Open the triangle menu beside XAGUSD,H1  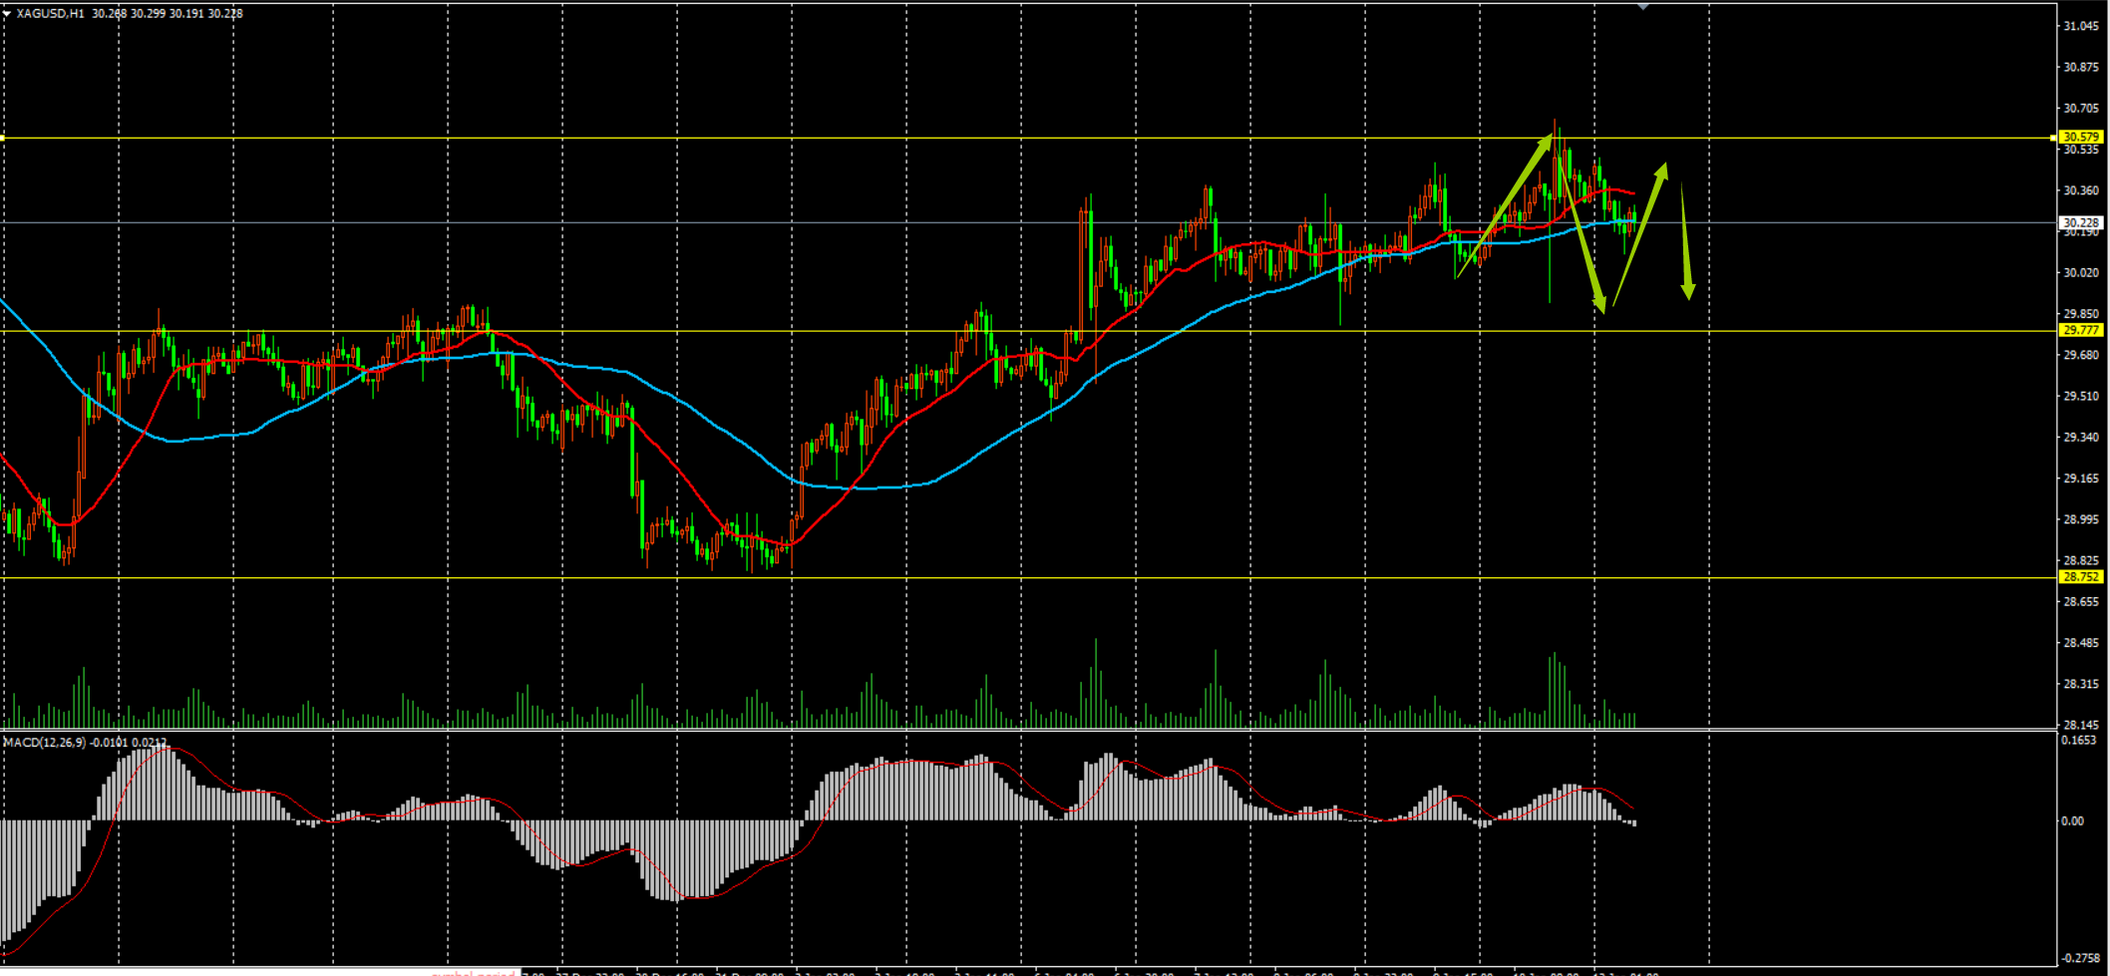[x=7, y=14]
